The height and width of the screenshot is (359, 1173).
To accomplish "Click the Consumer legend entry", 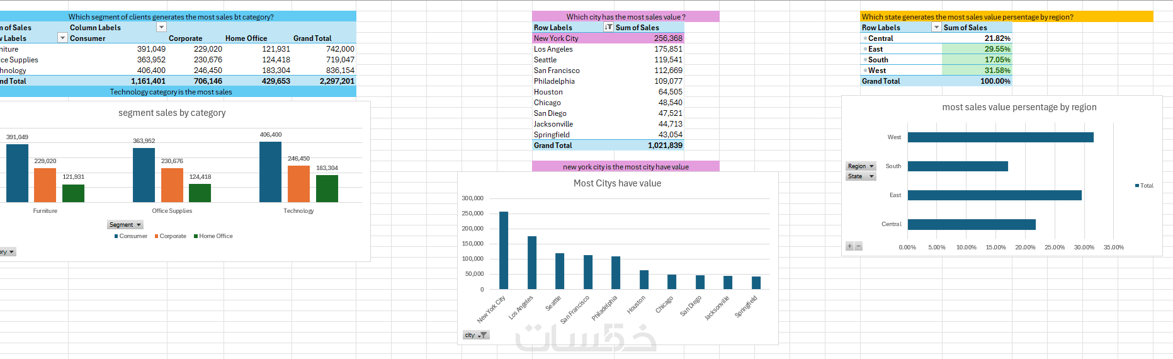I will click(131, 236).
